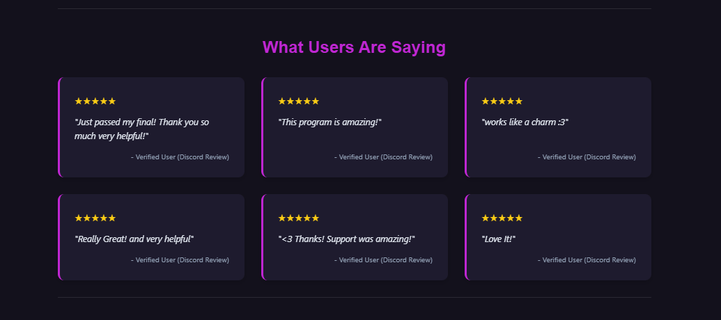
Task: Click stars above "Really Great! and very helpful"
Action: click(x=95, y=218)
